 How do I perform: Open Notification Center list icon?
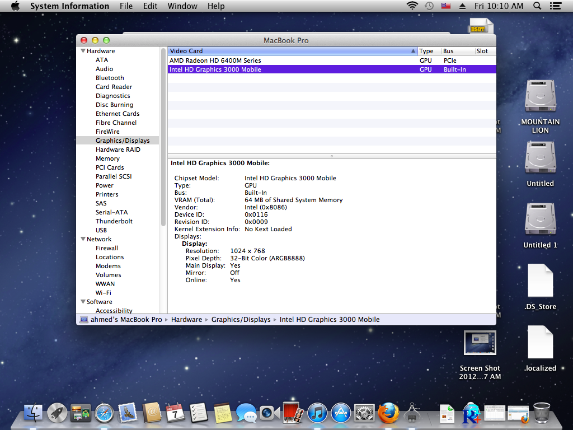click(x=555, y=6)
